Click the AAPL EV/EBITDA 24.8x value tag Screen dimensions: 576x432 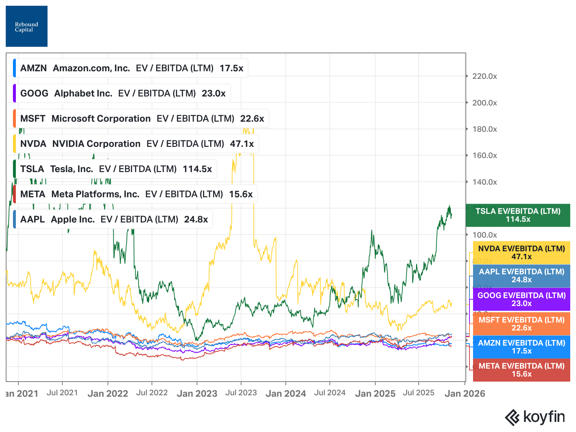(522, 276)
